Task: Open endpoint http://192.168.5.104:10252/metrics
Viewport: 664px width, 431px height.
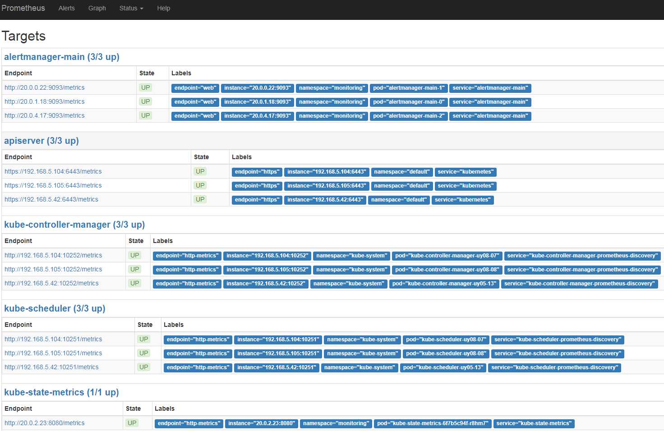Action: (53, 255)
